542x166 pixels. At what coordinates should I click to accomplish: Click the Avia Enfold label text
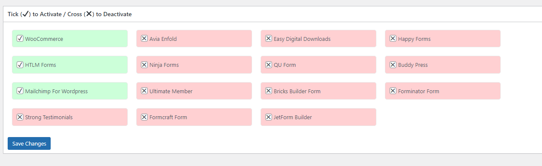tap(163, 39)
